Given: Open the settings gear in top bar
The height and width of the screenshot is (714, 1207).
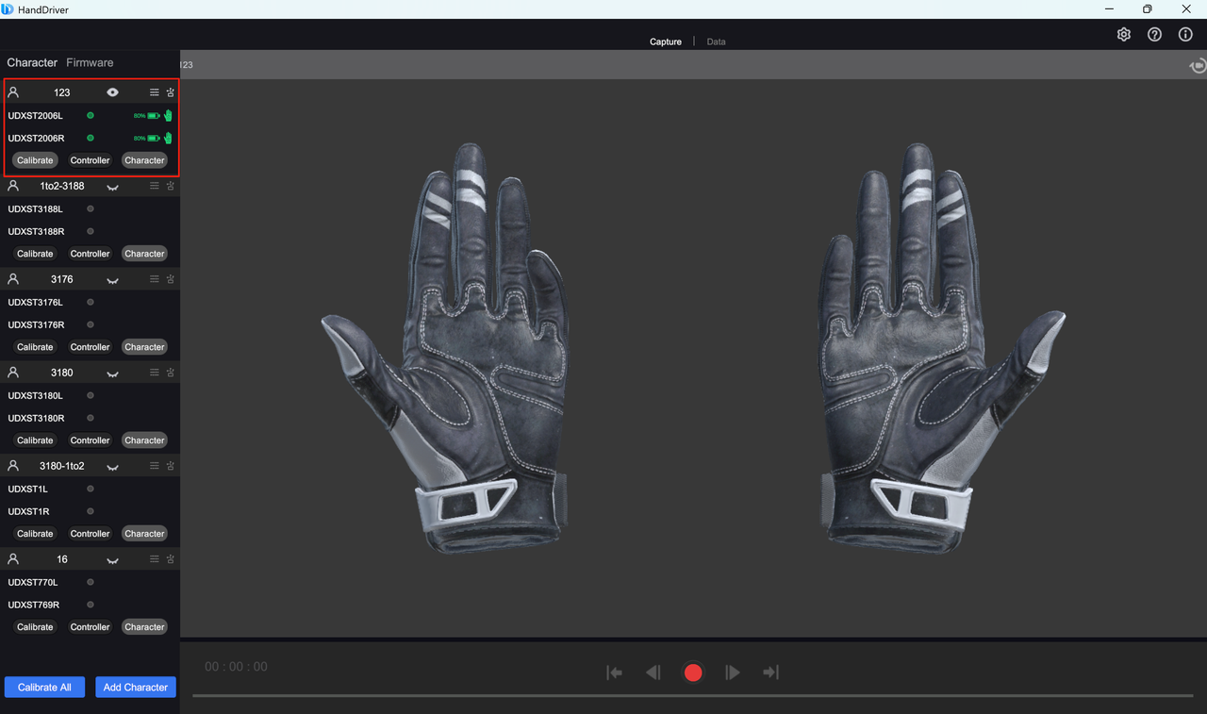Looking at the screenshot, I should coord(1124,35).
